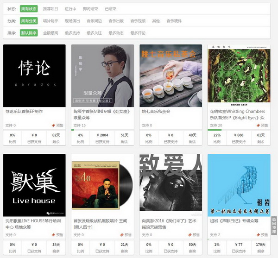The height and width of the screenshot is (258, 278).
Task: Open 男人四十 vinyl record thumbnail
Action: click(102, 185)
